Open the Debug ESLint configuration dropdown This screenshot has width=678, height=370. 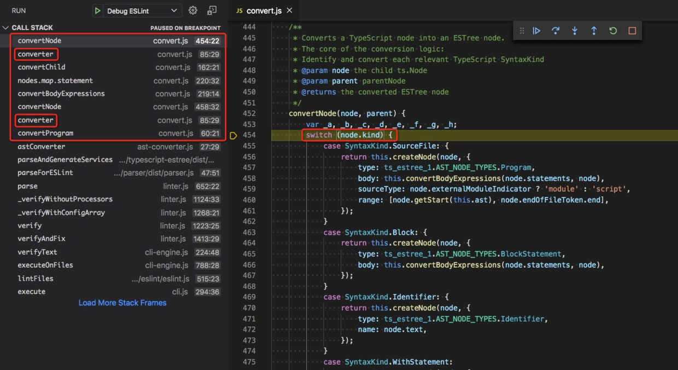point(142,10)
